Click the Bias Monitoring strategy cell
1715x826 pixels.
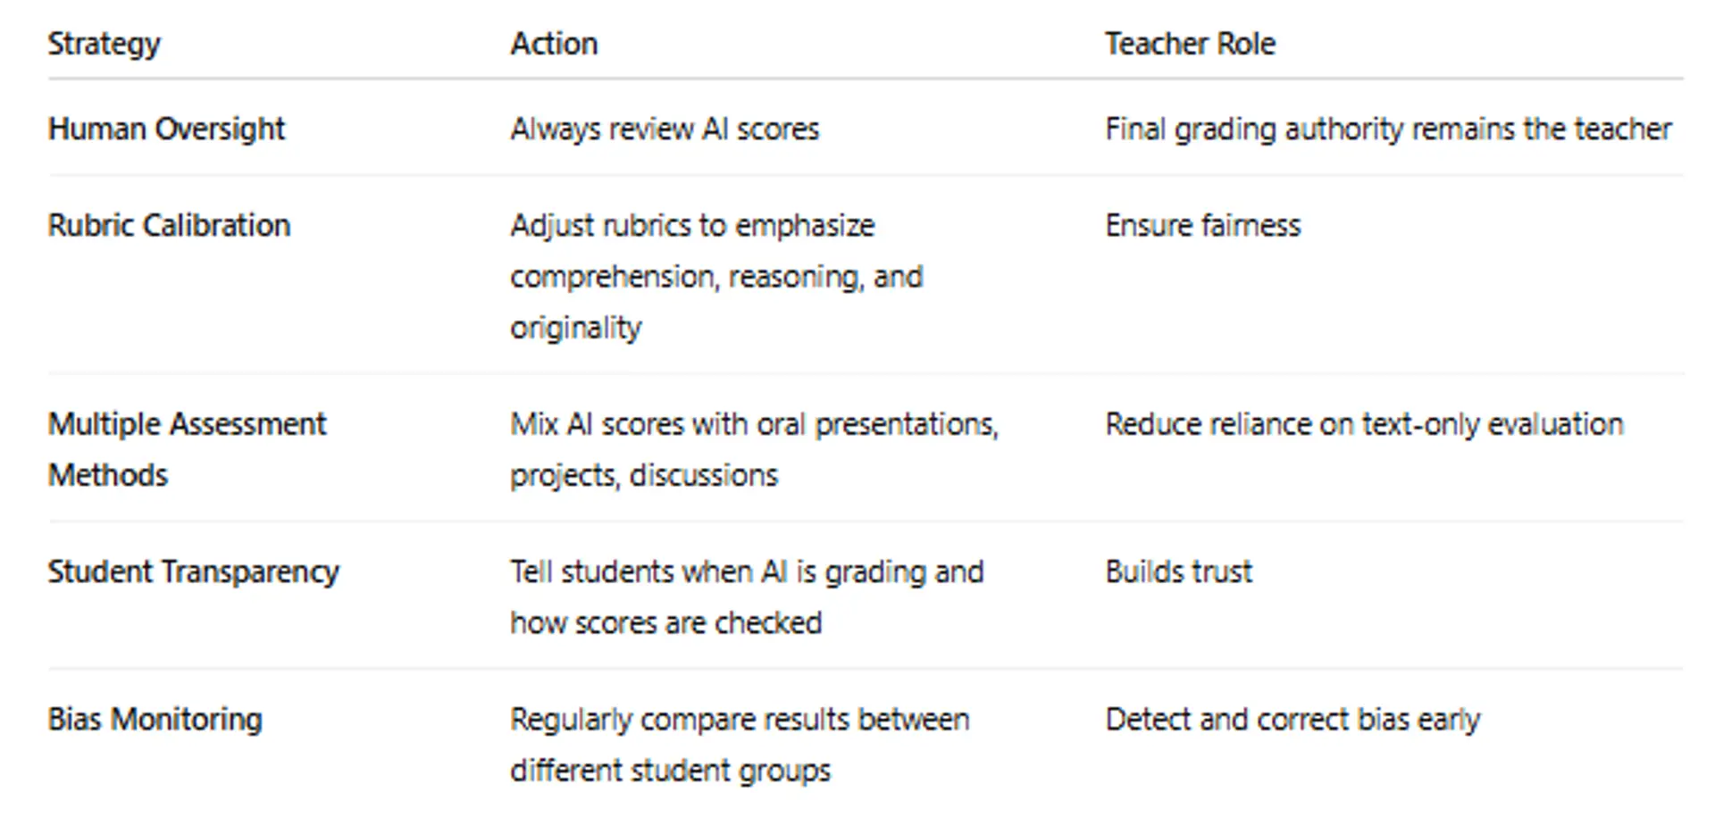155,719
